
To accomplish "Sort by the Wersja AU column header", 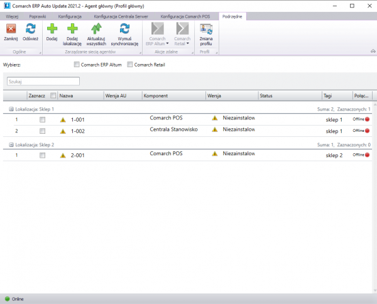I will pos(123,95).
